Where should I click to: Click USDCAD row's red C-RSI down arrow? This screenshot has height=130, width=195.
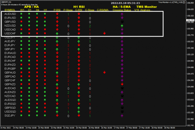point(79,29)
